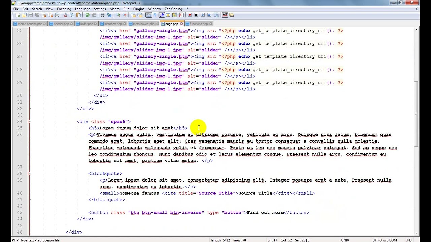Open Find with binoculars icon
The height and width of the screenshot is (242, 431).
103,15
